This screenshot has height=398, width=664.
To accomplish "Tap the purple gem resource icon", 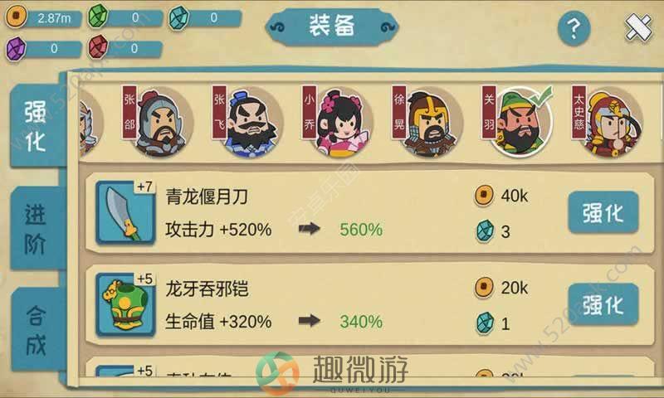I will coord(16,48).
